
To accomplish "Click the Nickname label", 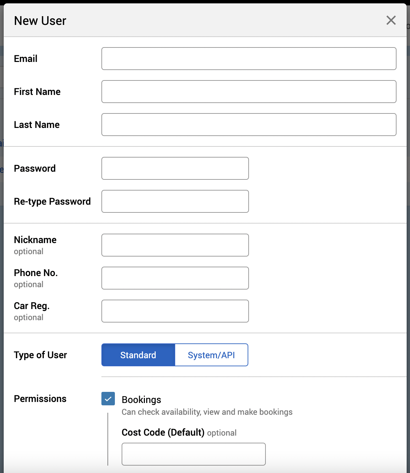I will [35, 240].
